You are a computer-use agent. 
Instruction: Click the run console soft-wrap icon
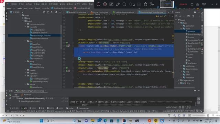point(199,99)
